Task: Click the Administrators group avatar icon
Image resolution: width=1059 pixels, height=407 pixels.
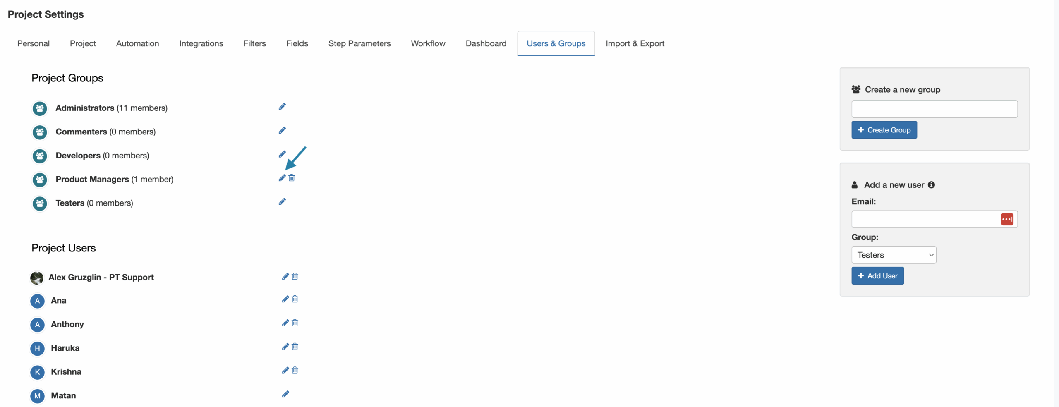Action: (x=40, y=108)
